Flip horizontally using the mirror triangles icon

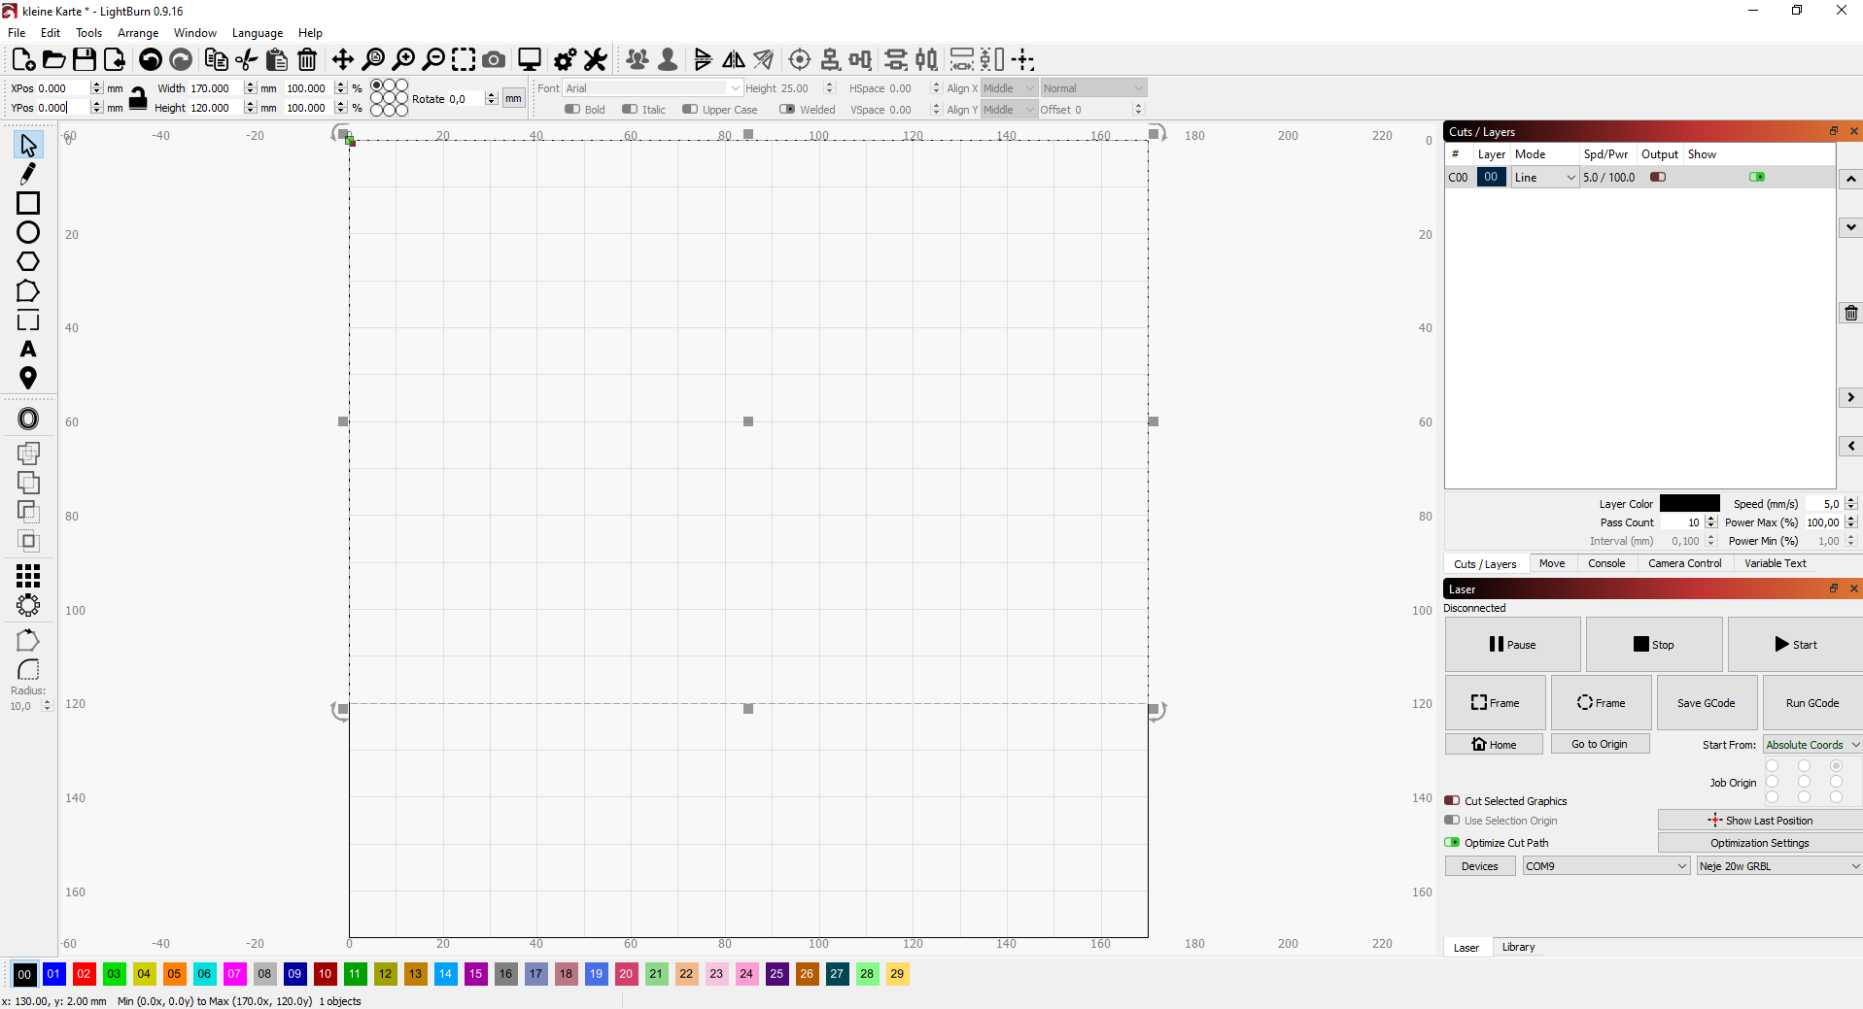(734, 60)
